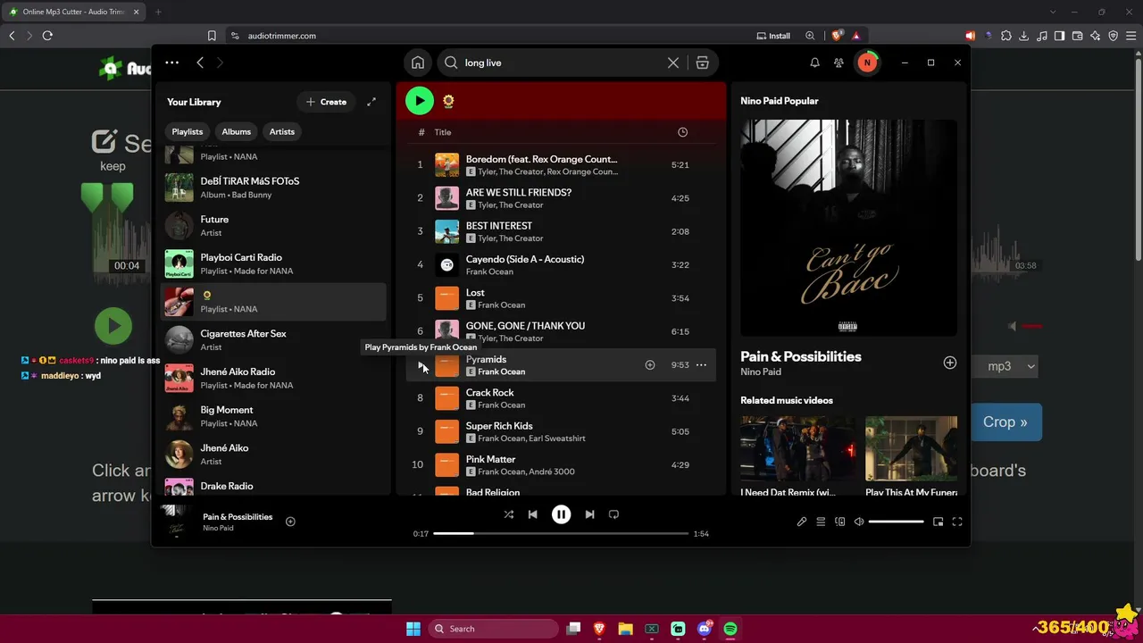Click AudioTrimmer green play button
The height and width of the screenshot is (643, 1143).
point(113,326)
